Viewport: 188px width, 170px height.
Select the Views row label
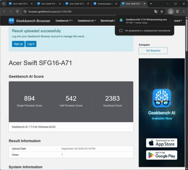coord(15,155)
